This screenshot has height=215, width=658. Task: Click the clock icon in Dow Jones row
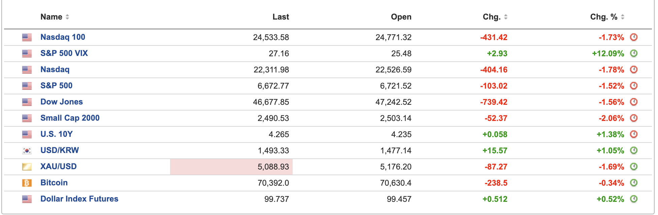[x=634, y=102]
